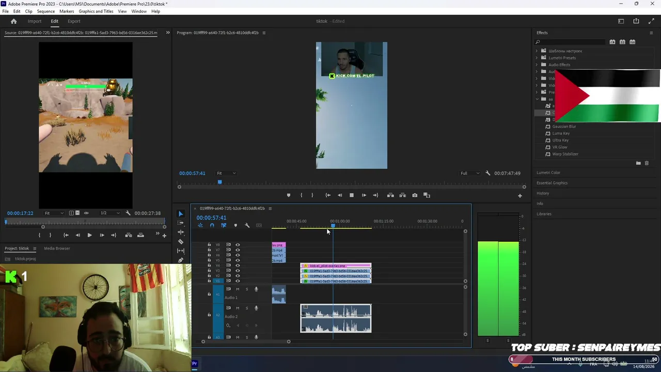The width and height of the screenshot is (661, 372).
Task: Go to the Home screen icon
Action: point(14,21)
